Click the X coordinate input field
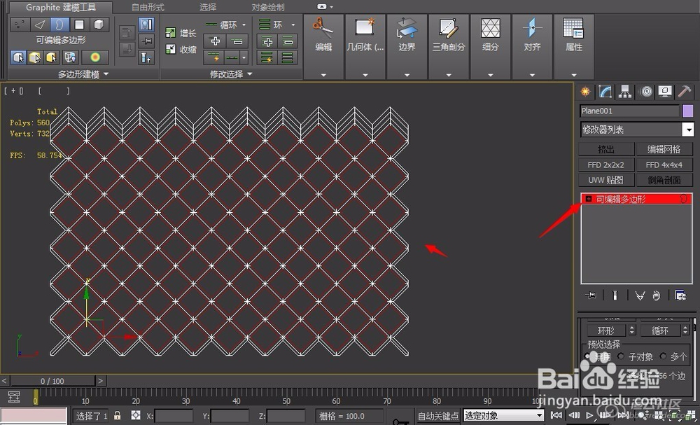This screenshot has width=700, height=425. point(174,416)
